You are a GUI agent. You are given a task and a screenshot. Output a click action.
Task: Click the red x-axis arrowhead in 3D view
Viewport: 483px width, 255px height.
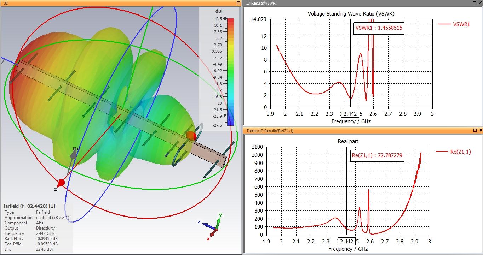tap(61, 183)
